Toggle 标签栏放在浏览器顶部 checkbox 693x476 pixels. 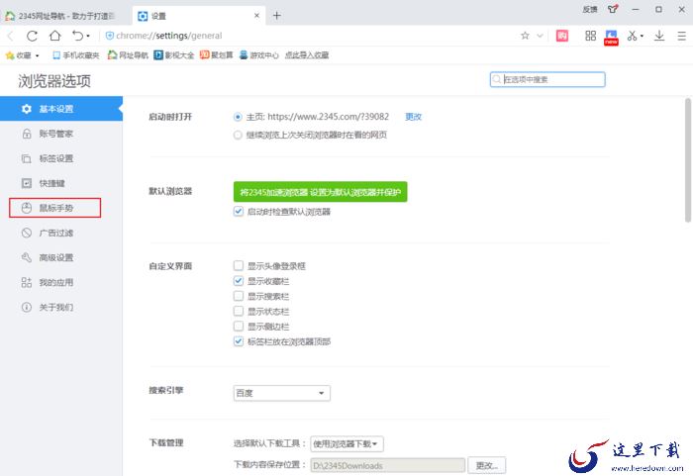tap(239, 341)
